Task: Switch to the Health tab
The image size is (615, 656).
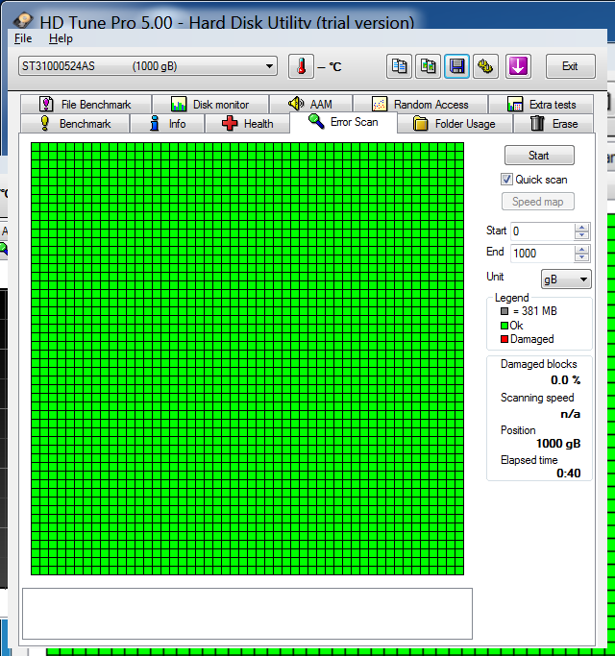Action: 247,124
